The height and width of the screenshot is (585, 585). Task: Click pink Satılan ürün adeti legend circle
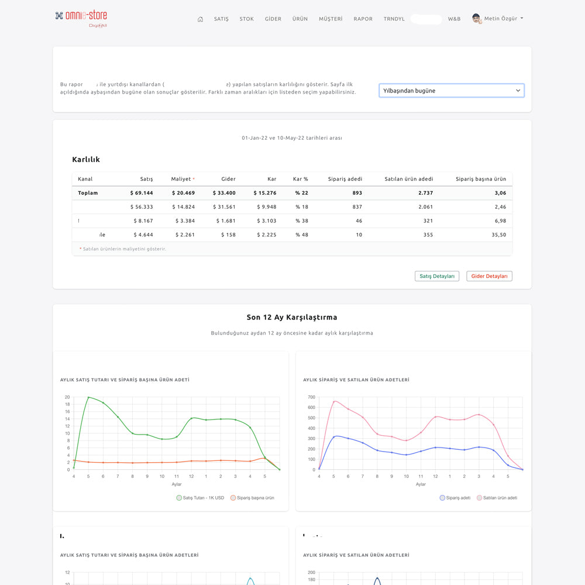pyautogui.click(x=479, y=498)
